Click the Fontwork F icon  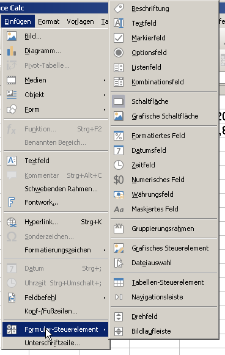tap(12, 202)
